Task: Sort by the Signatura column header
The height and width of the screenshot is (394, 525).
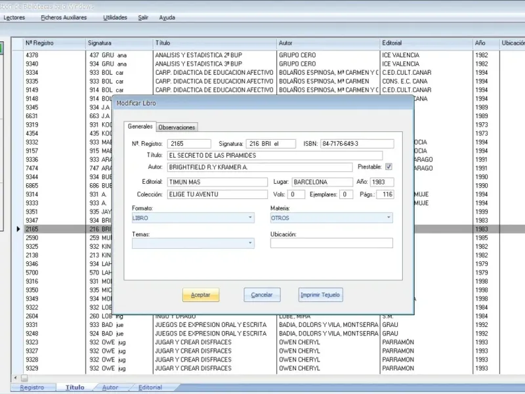Action: pyautogui.click(x=119, y=43)
